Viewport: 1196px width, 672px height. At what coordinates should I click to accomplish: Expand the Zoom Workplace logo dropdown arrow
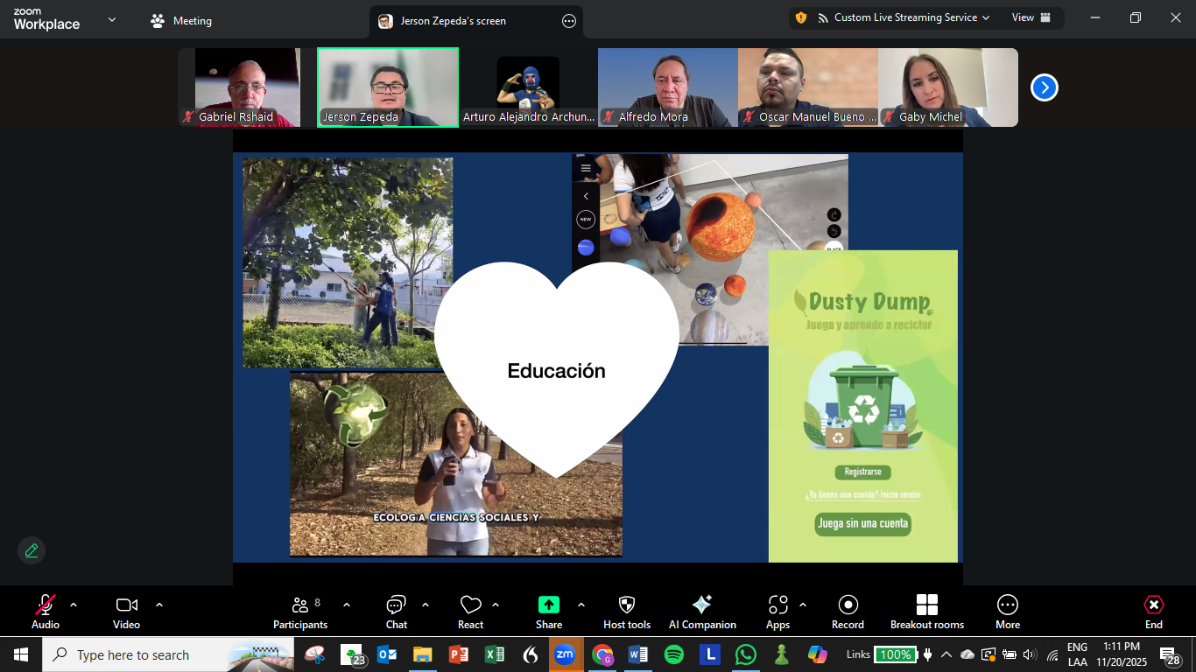coord(111,19)
